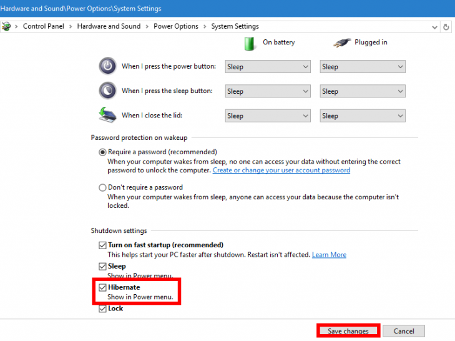Screen dimensions: 455x341
Task: Click 'Password protection on wakeup' heading
Action: point(139,137)
